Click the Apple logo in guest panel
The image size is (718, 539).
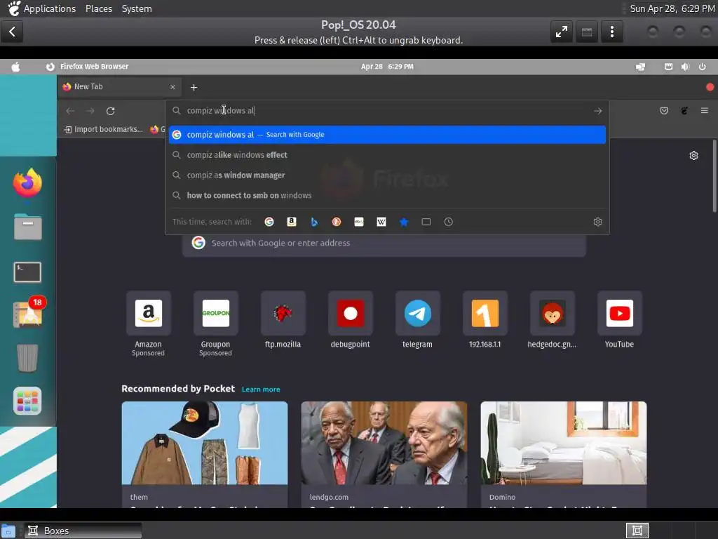(x=16, y=67)
